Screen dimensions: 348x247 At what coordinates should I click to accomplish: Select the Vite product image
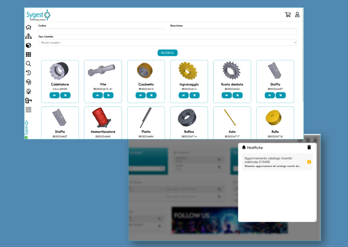(x=101, y=70)
